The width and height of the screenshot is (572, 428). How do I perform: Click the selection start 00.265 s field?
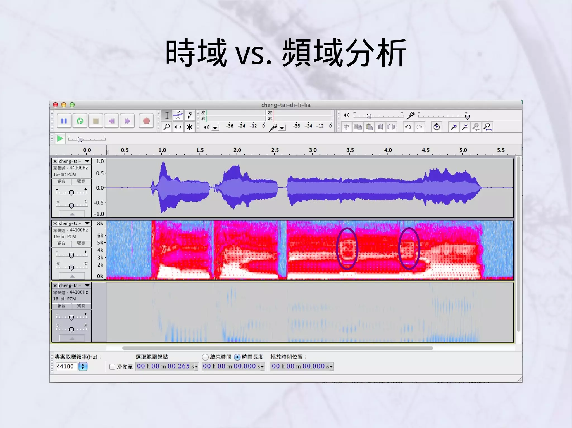pos(167,366)
